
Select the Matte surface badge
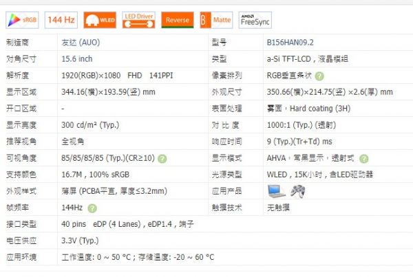pos(216,20)
